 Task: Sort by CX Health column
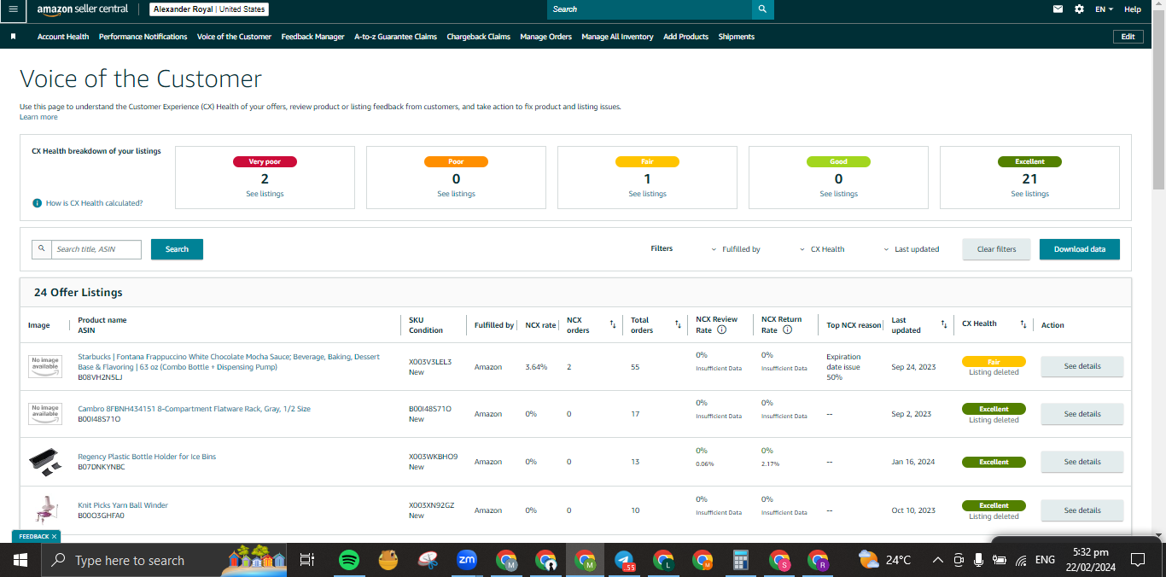pyautogui.click(x=1023, y=324)
